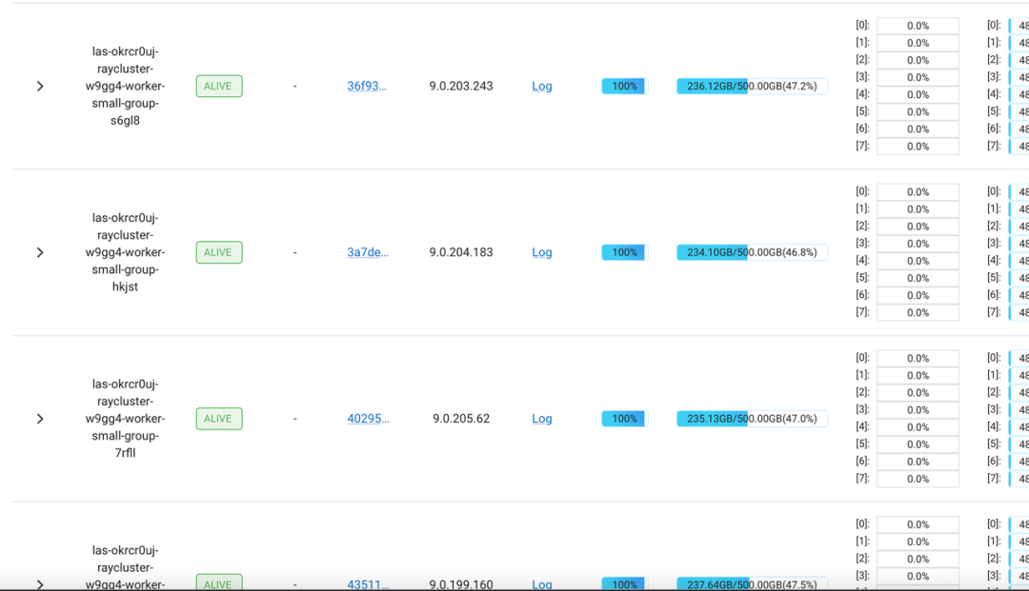The width and height of the screenshot is (1029, 591).
Task: Expand the row with IP 9.0.199.160
Action: tap(40, 583)
